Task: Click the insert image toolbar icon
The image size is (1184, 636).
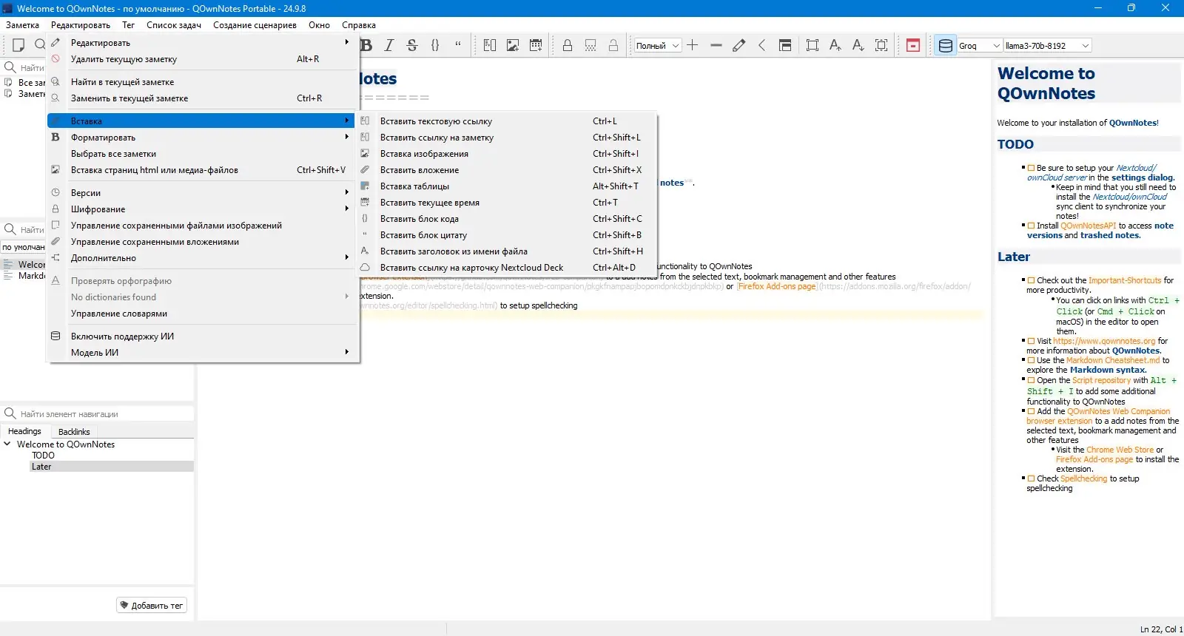Action: (x=513, y=45)
